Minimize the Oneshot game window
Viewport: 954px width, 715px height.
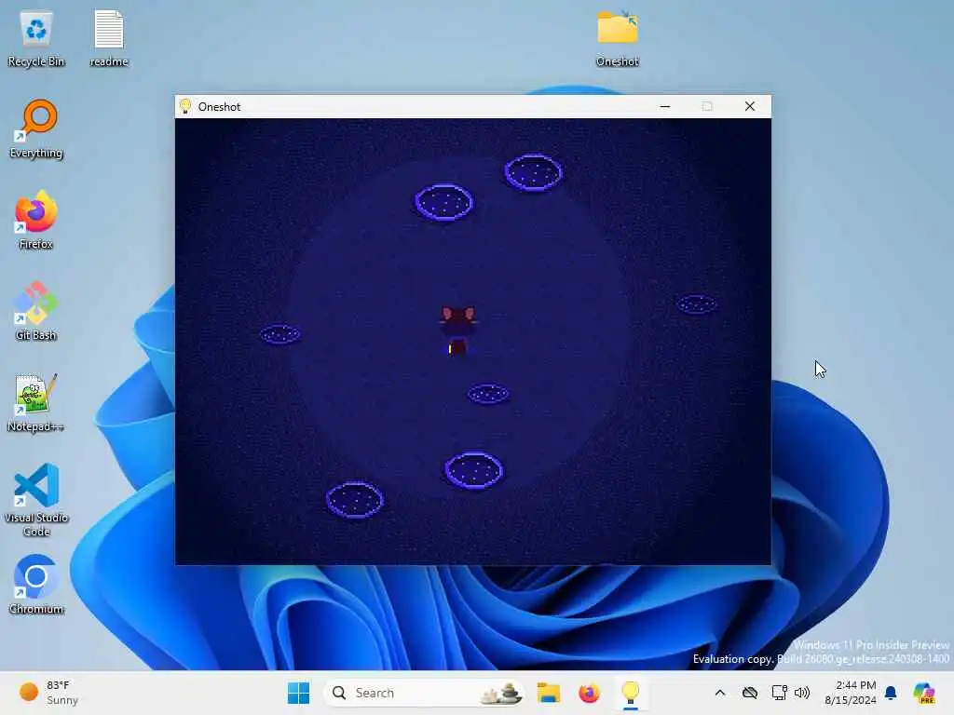[x=665, y=106]
